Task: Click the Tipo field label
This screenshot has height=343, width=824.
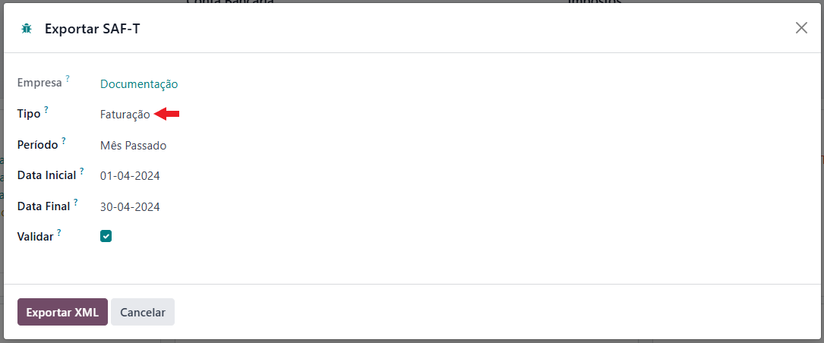Action: click(29, 115)
